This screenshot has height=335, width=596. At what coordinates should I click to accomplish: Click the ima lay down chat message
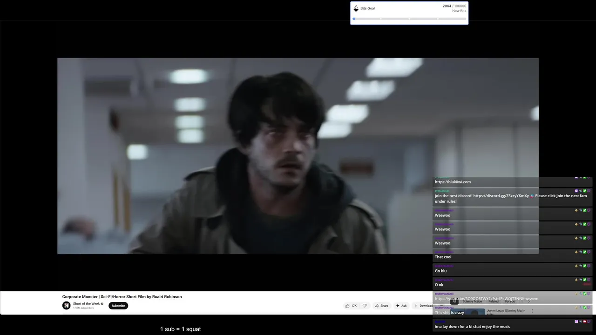pos(513,325)
